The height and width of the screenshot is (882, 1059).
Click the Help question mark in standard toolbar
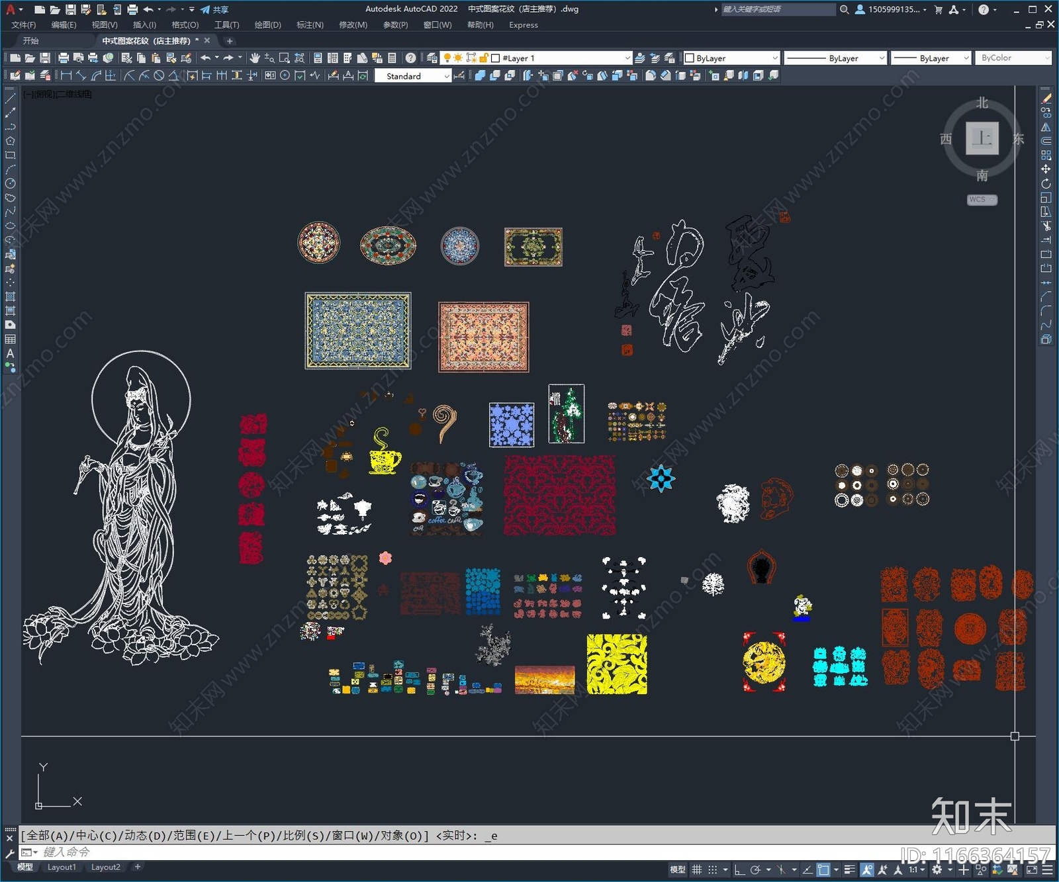click(411, 58)
